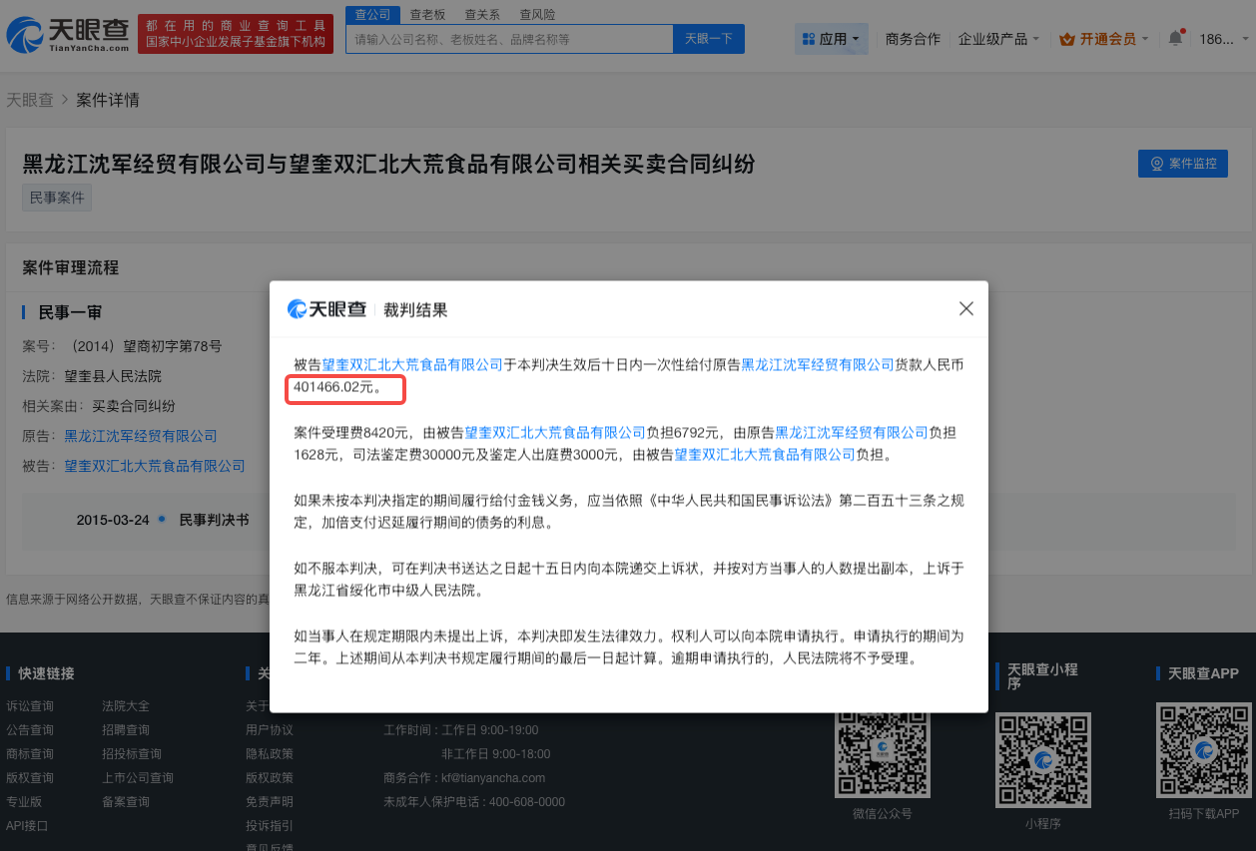Open footer link 法院大全
The height and width of the screenshot is (851, 1256).
tap(126, 705)
